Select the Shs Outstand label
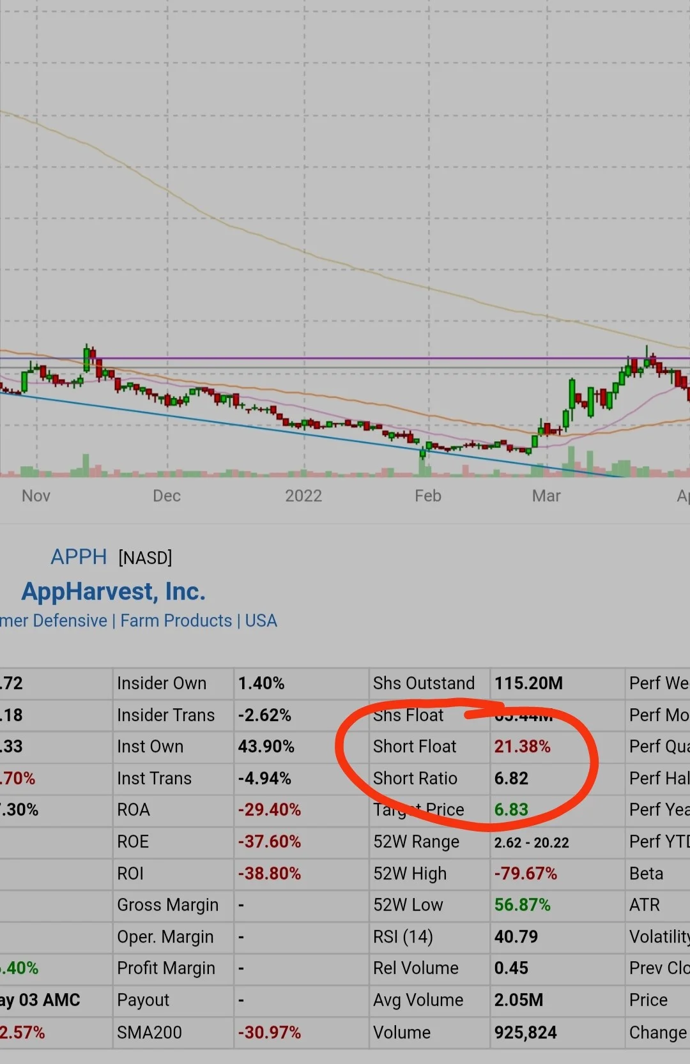Image resolution: width=690 pixels, height=1064 pixels. pos(424,683)
